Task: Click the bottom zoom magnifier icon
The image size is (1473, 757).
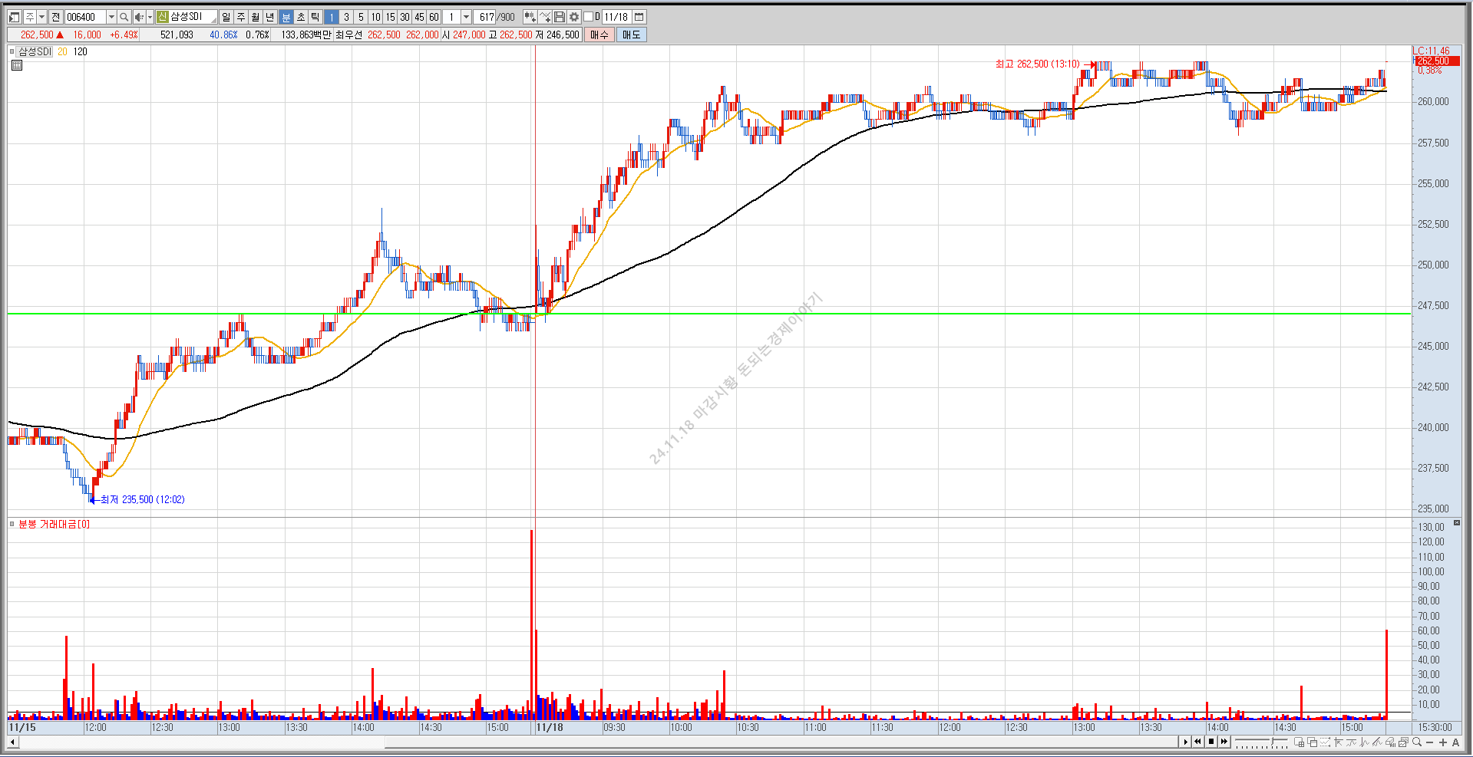Action: tap(1417, 742)
